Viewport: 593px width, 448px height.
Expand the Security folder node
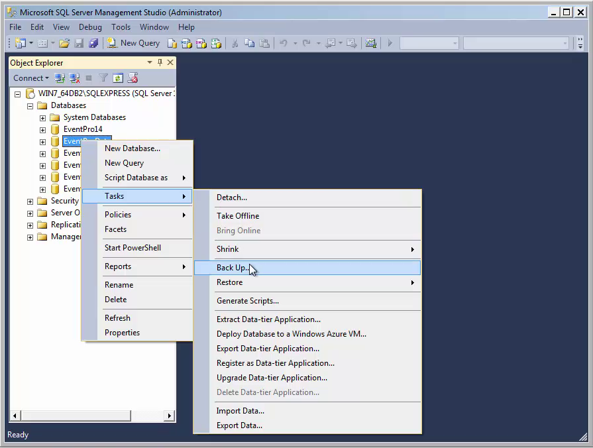[30, 201]
